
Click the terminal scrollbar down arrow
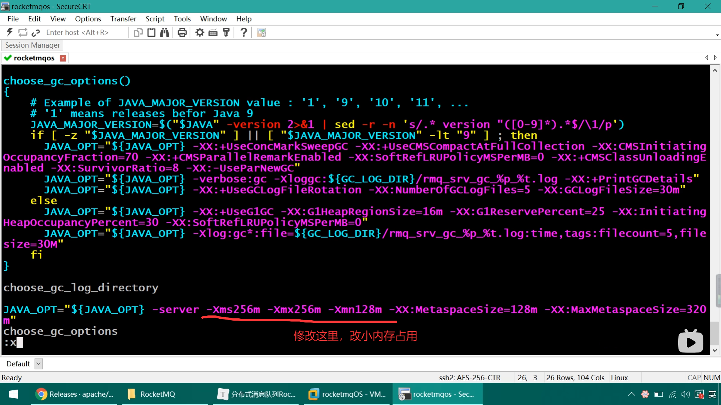click(x=715, y=350)
